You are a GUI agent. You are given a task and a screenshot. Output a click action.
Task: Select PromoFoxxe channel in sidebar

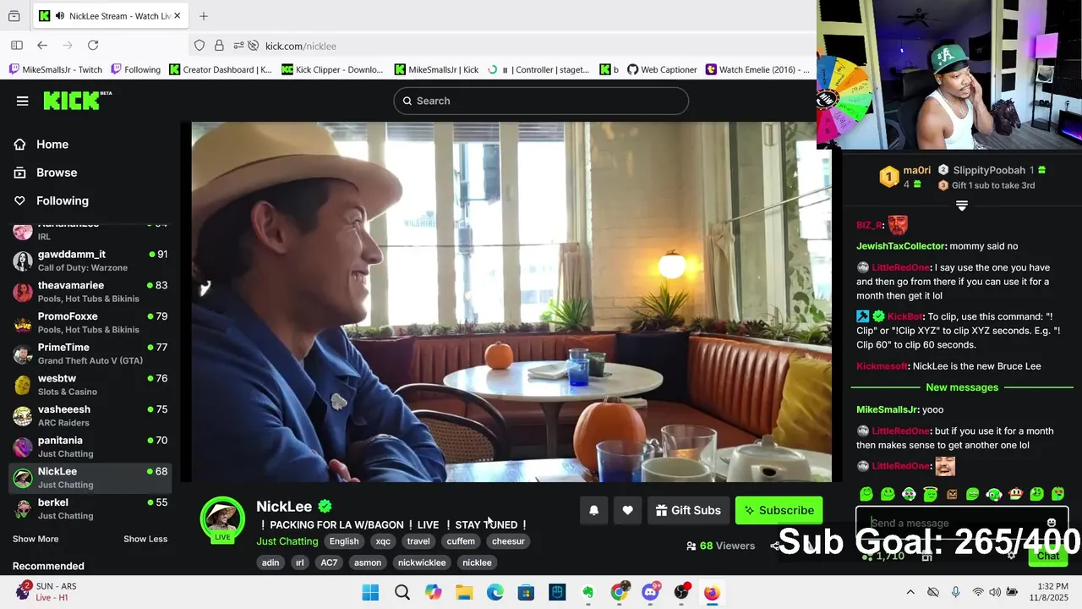point(90,322)
